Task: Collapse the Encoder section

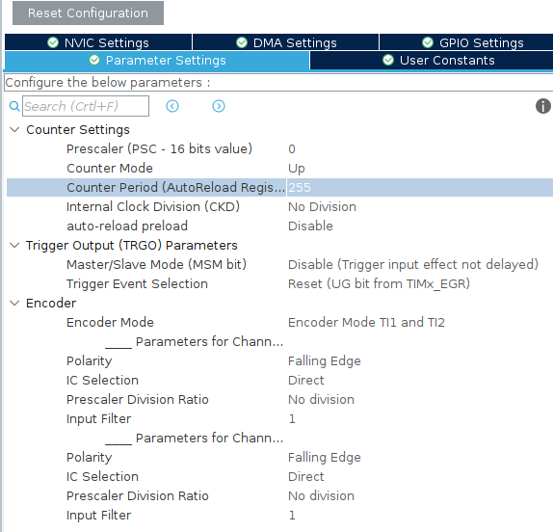Action: (14, 303)
